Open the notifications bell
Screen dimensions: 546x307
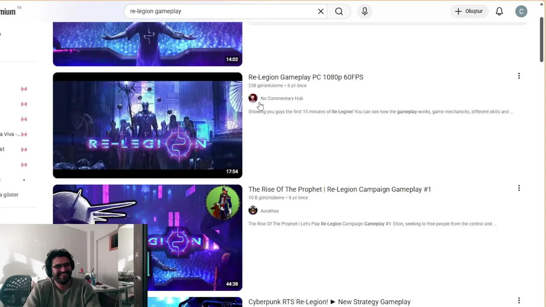(499, 12)
